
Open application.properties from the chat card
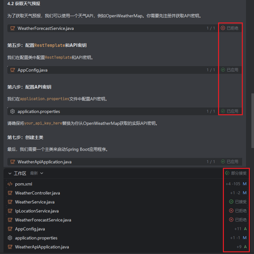point(39,111)
